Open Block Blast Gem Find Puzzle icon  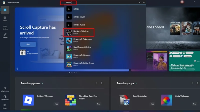(71, 100)
